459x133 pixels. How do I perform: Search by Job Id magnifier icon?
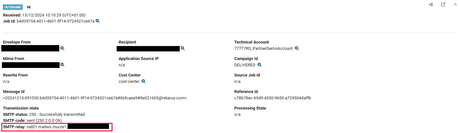tap(98, 21)
